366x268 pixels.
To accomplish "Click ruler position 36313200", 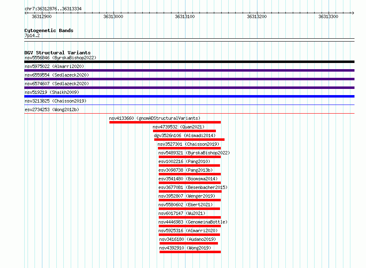I will (257, 16).
